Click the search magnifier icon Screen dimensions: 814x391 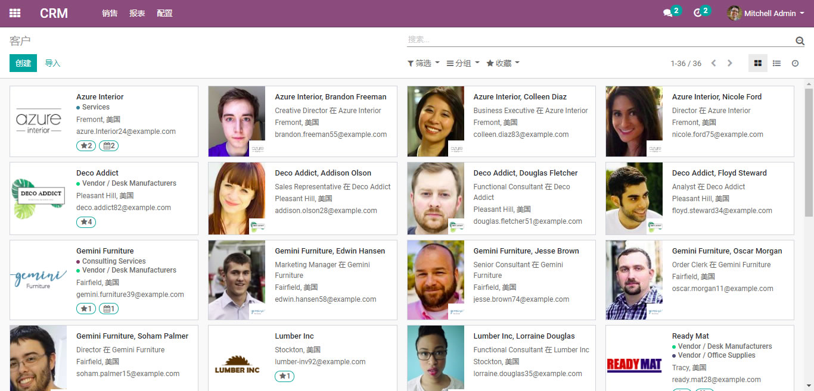[800, 40]
